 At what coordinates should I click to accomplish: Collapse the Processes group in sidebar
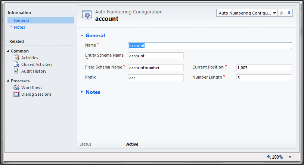coord(8,81)
